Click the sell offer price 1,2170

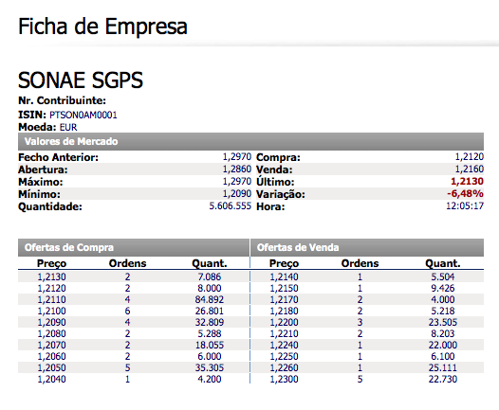point(285,299)
